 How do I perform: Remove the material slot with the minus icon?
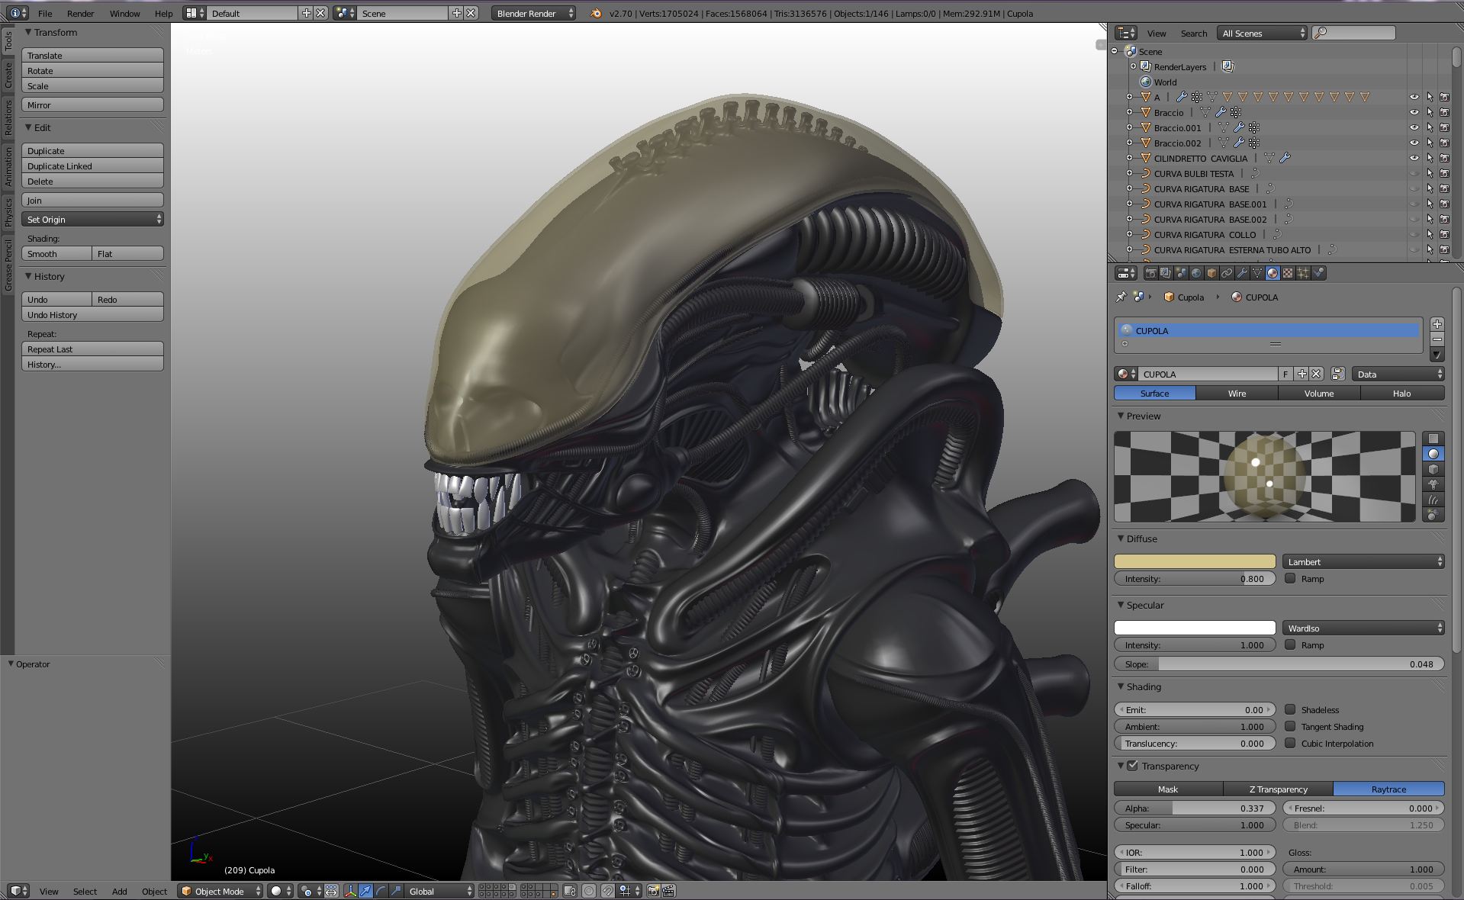(x=1437, y=339)
